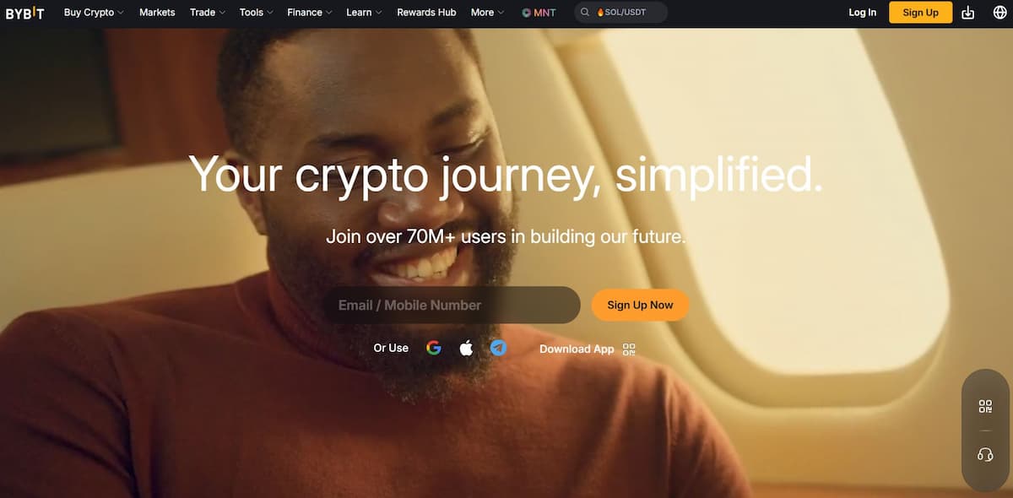Click the MNT token icon
This screenshot has width=1013, height=498.
pyautogui.click(x=526, y=13)
